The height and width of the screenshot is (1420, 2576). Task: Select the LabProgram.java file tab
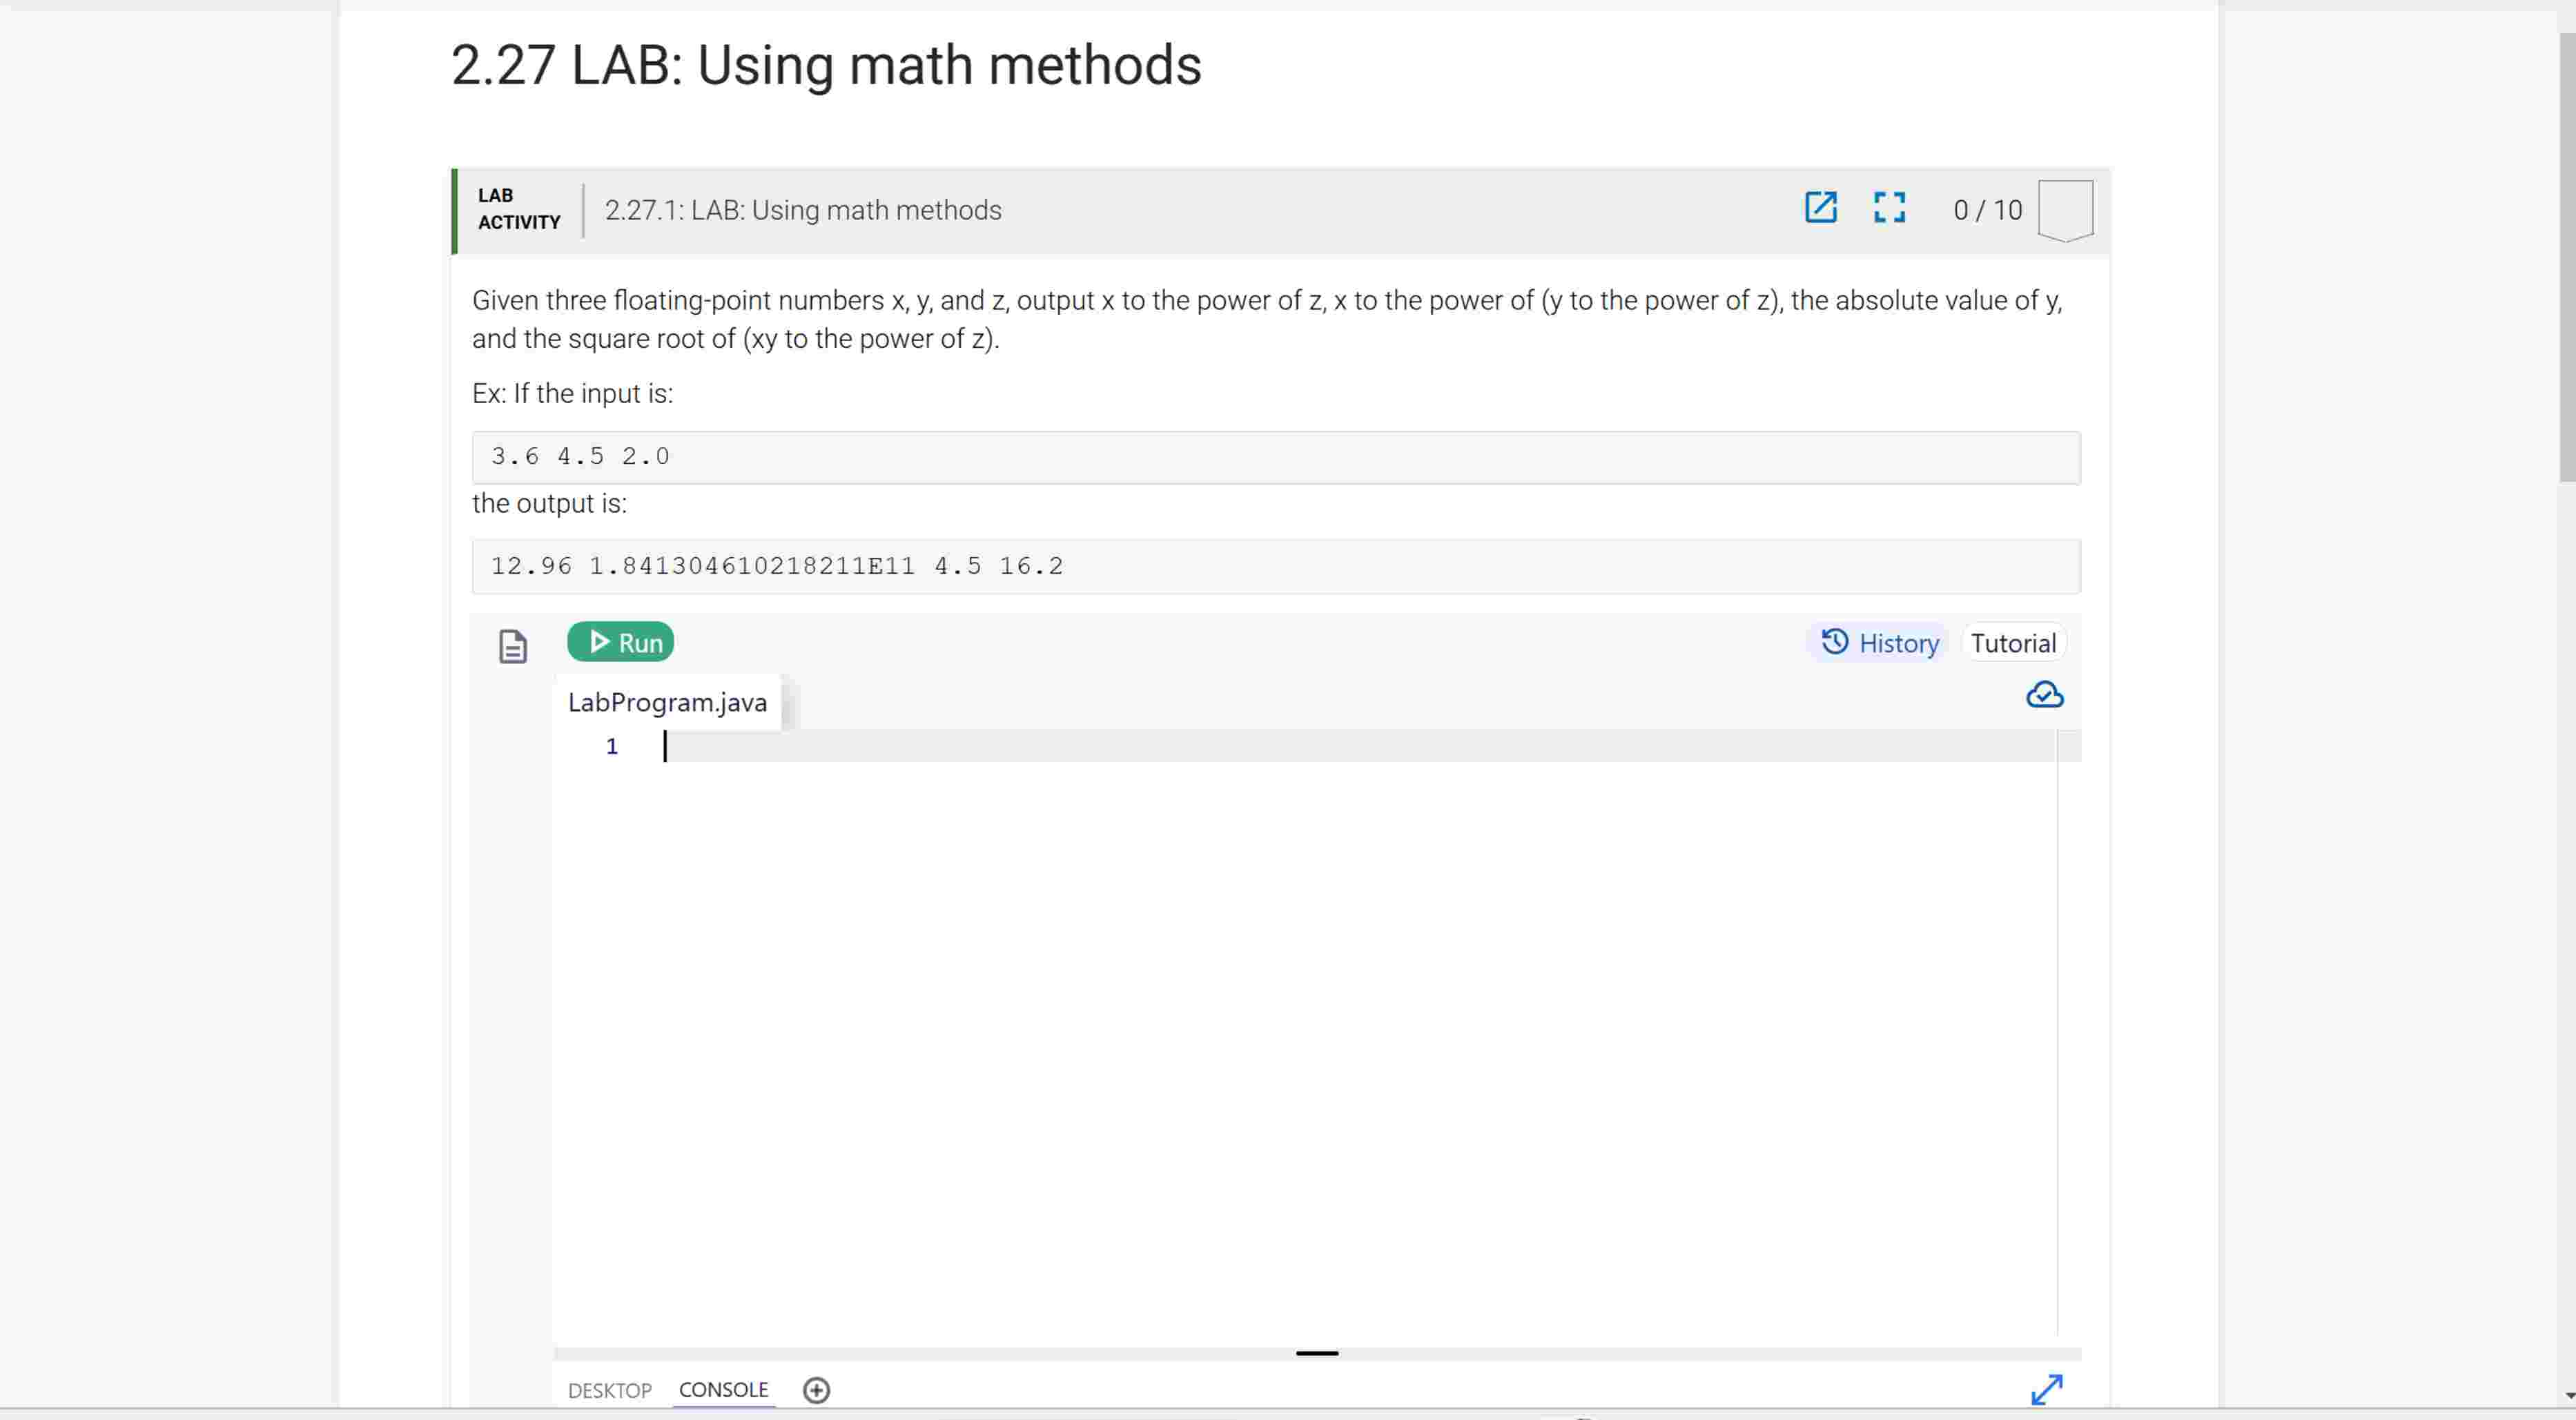(x=666, y=702)
